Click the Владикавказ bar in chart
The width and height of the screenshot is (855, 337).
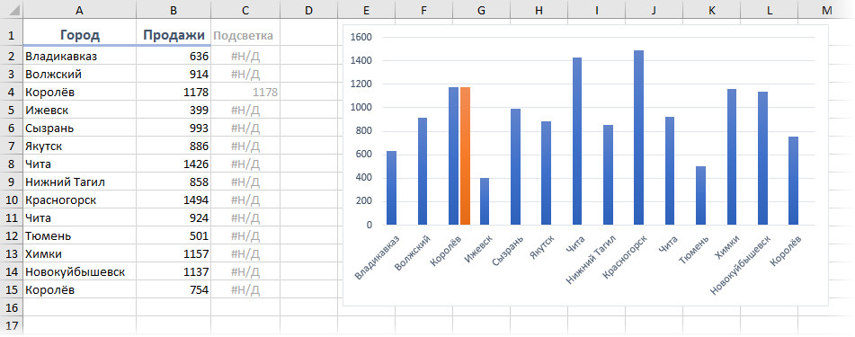pos(391,188)
